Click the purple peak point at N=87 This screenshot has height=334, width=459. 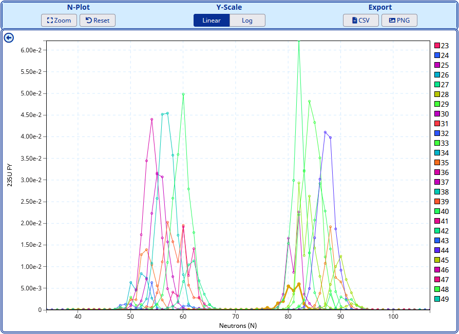[x=325, y=132]
